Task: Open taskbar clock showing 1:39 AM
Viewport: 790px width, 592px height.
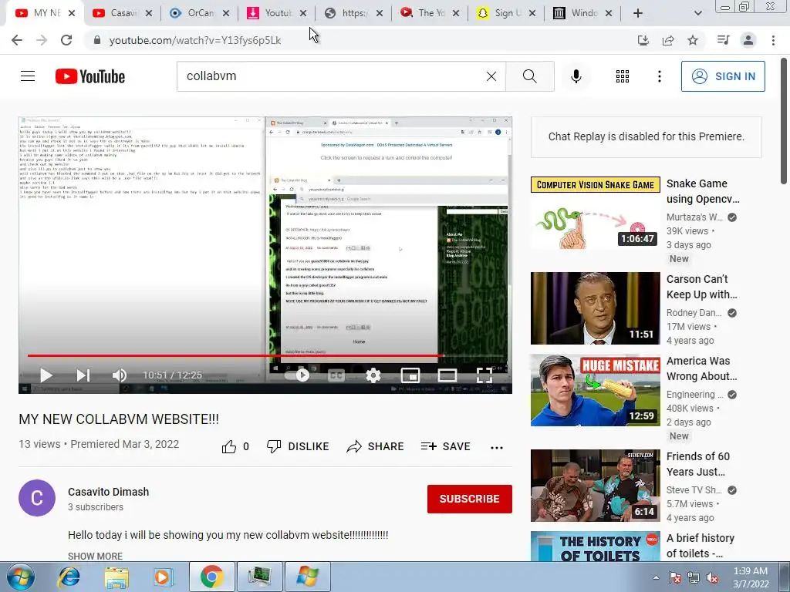Action: tap(751, 577)
